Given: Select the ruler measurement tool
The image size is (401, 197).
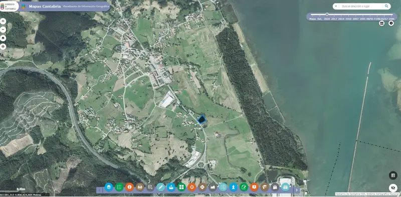Looking at the screenshot, I should coord(160,187).
